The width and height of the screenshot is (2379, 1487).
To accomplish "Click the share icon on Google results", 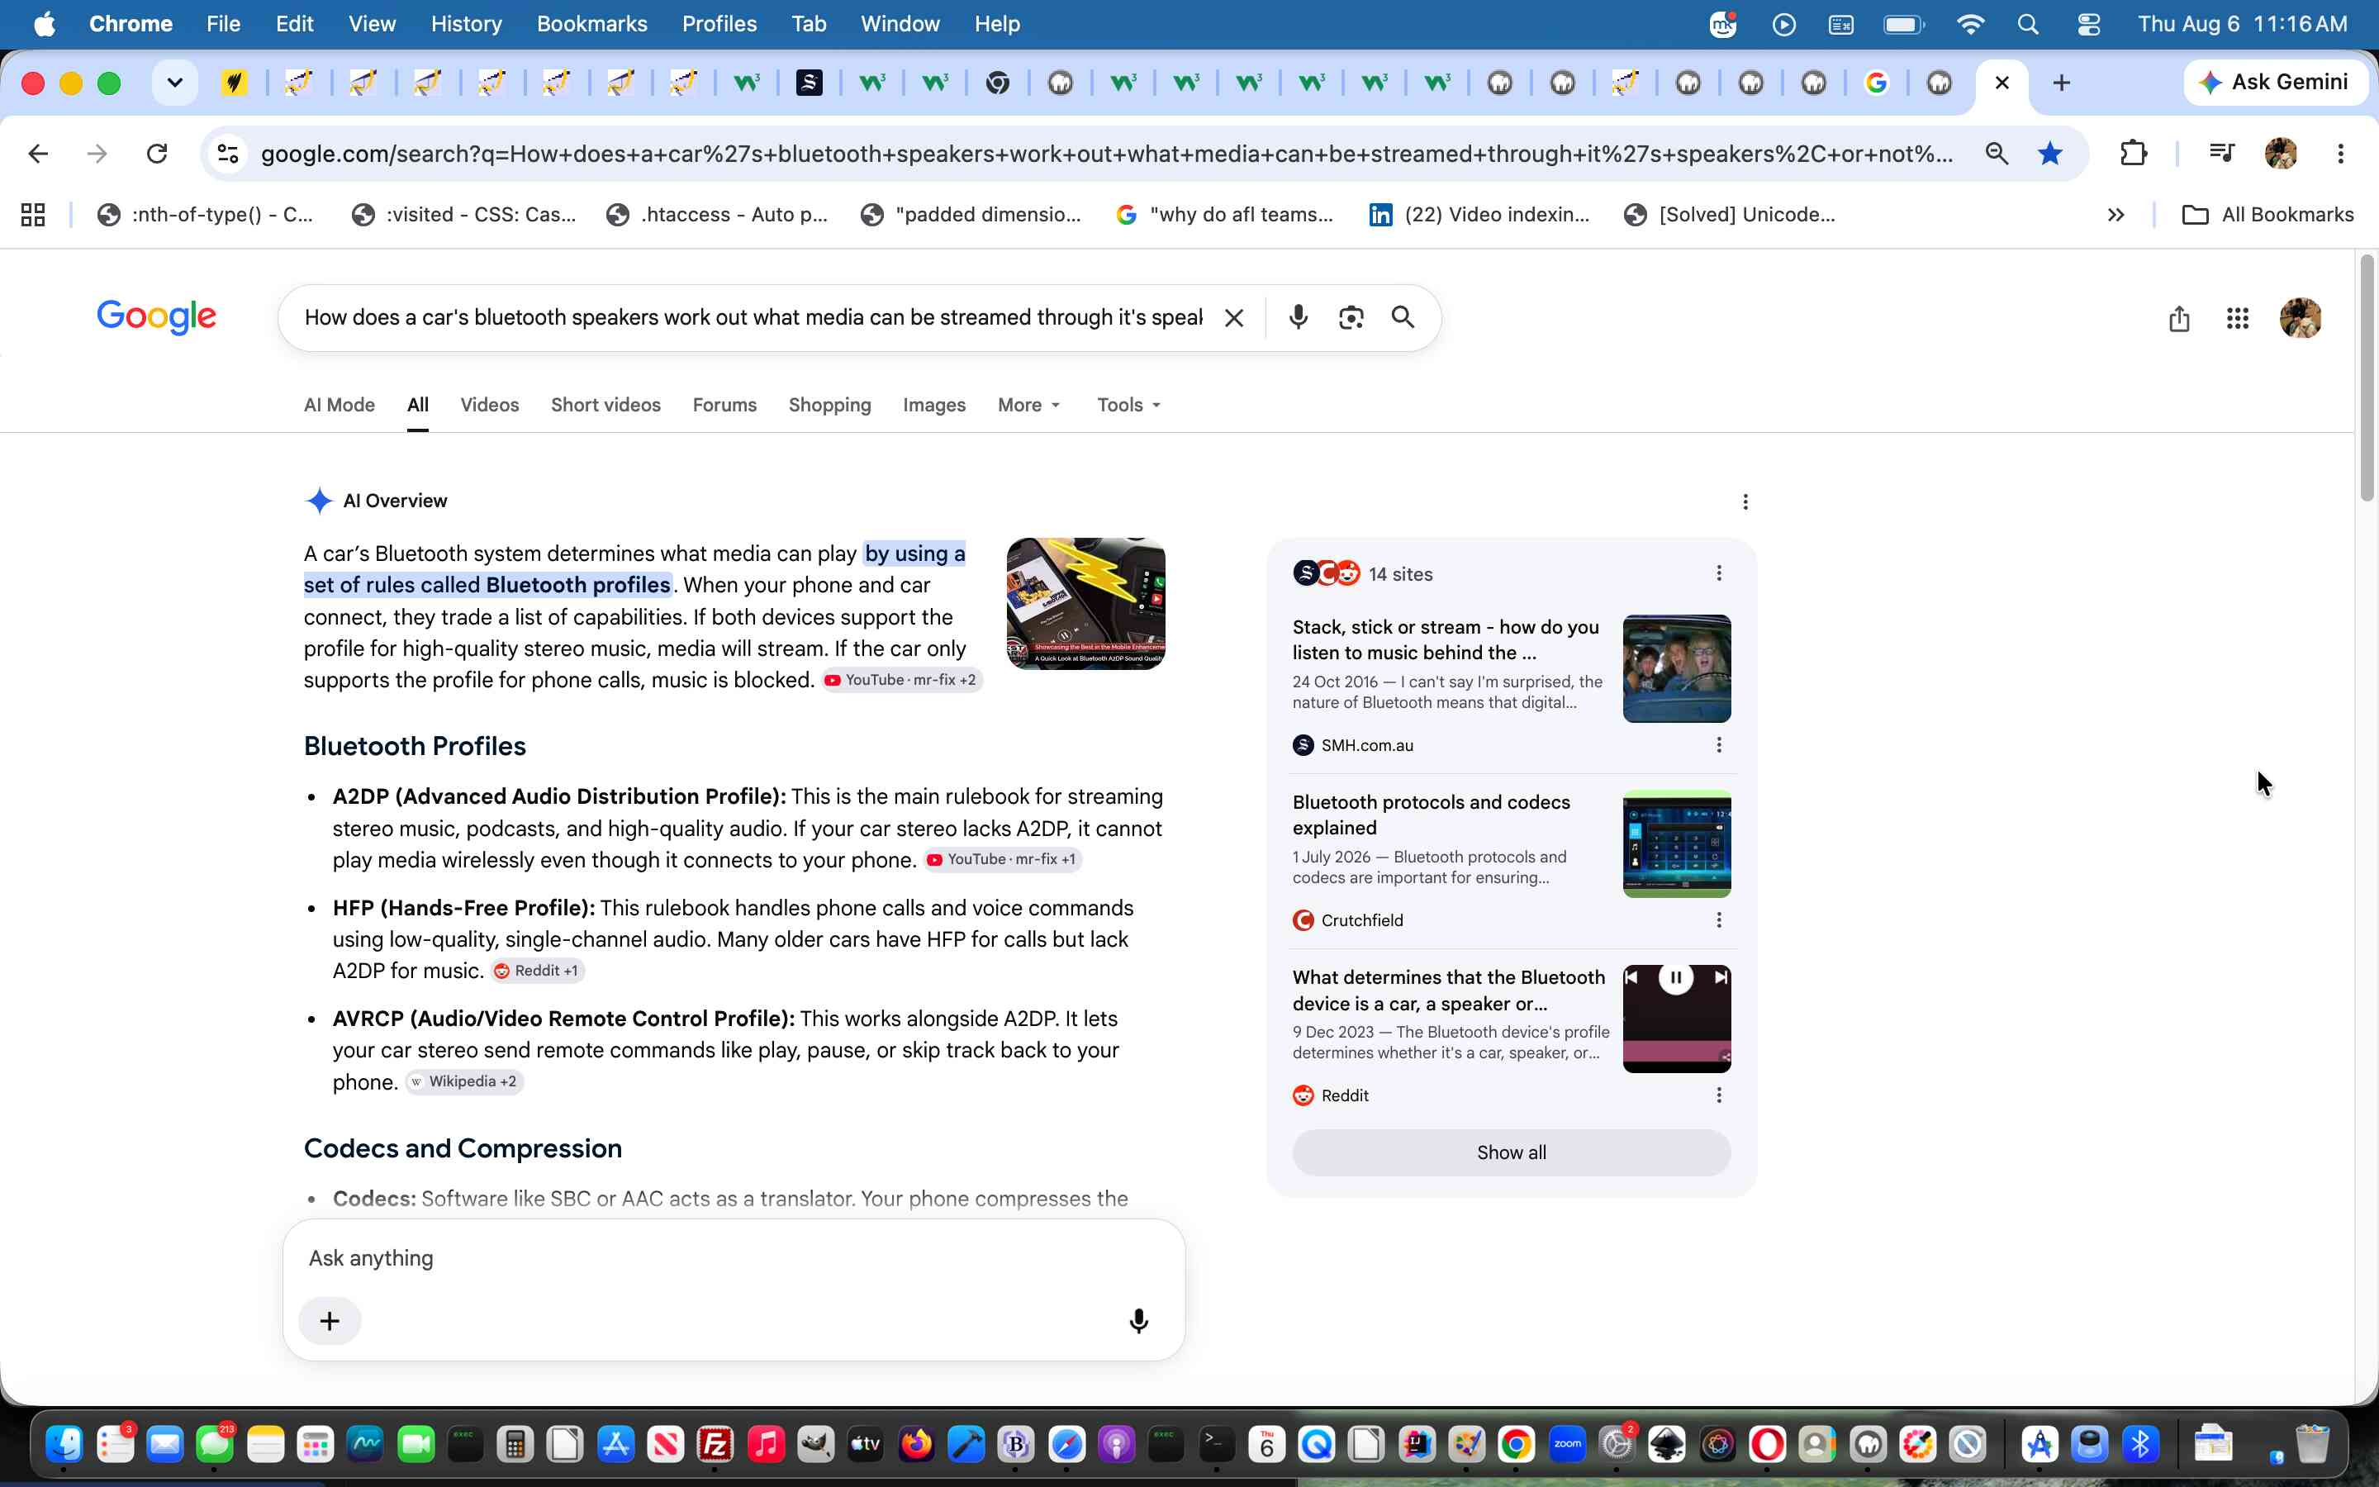I will coord(2178,318).
